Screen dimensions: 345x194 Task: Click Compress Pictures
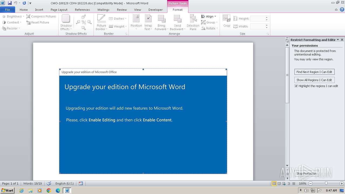tap(41, 16)
